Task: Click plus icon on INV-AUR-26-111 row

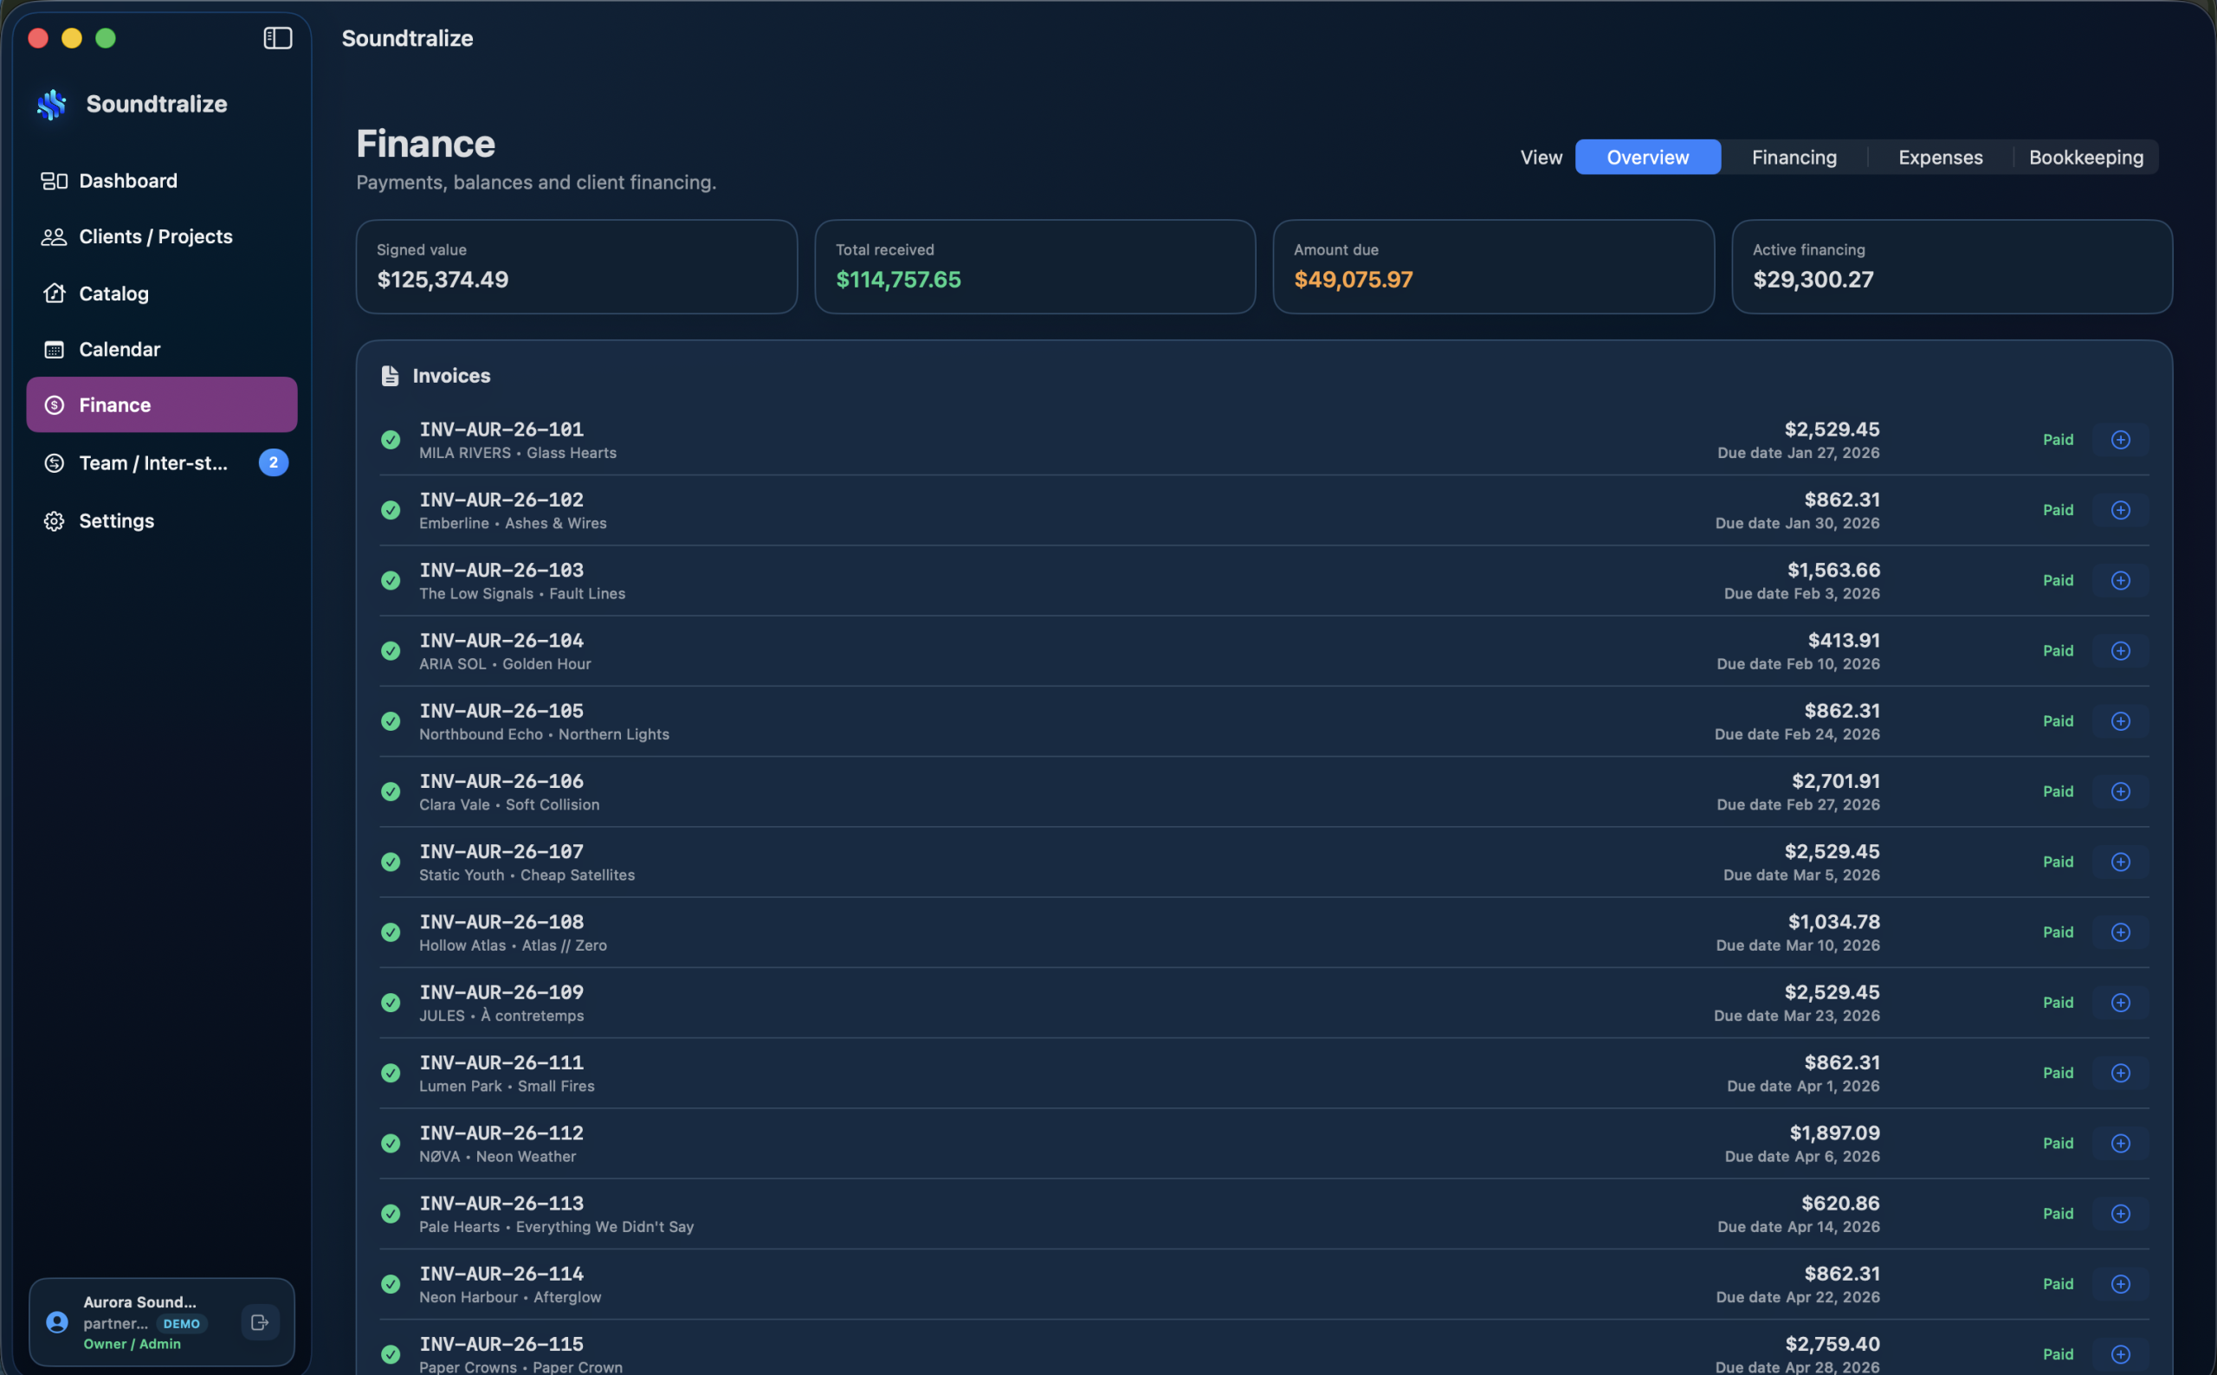Action: 2121,1073
